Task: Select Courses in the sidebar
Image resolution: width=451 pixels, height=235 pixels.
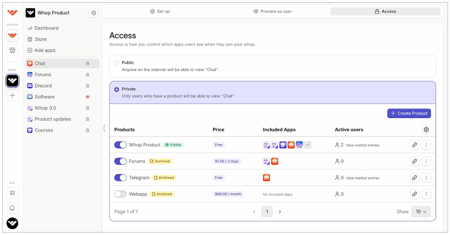Action: coord(62,130)
